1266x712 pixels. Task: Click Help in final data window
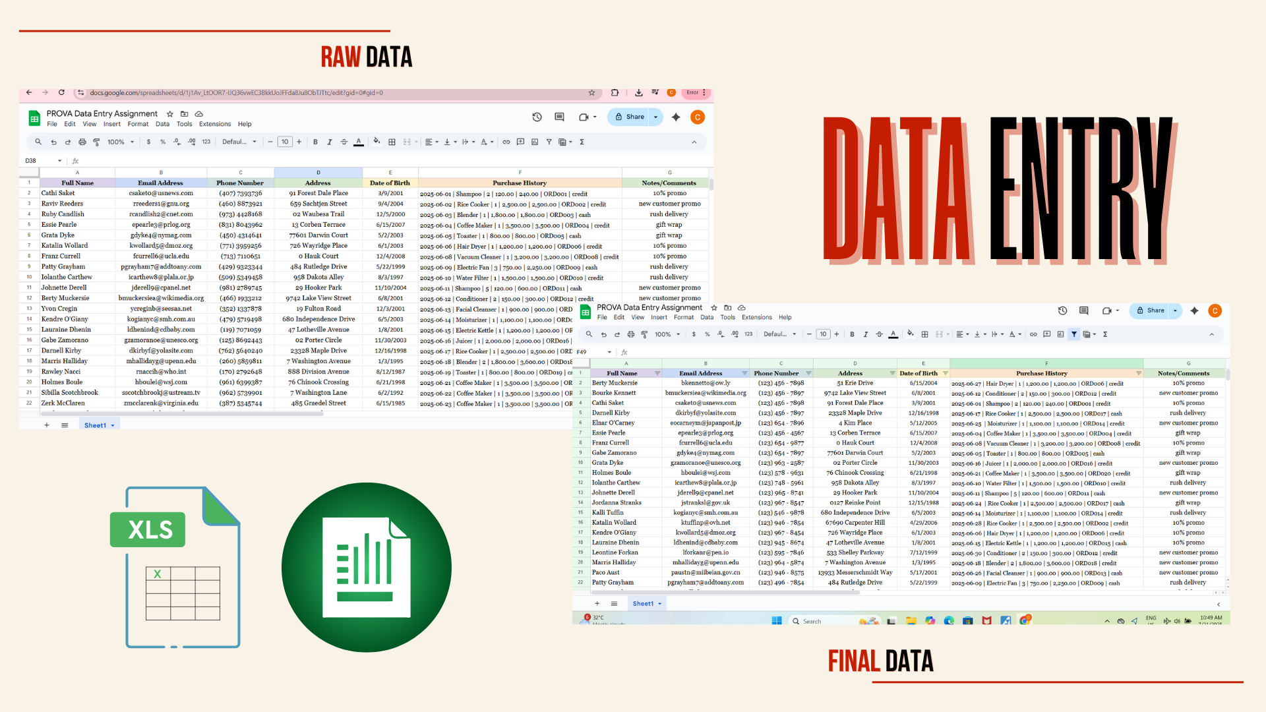point(785,317)
